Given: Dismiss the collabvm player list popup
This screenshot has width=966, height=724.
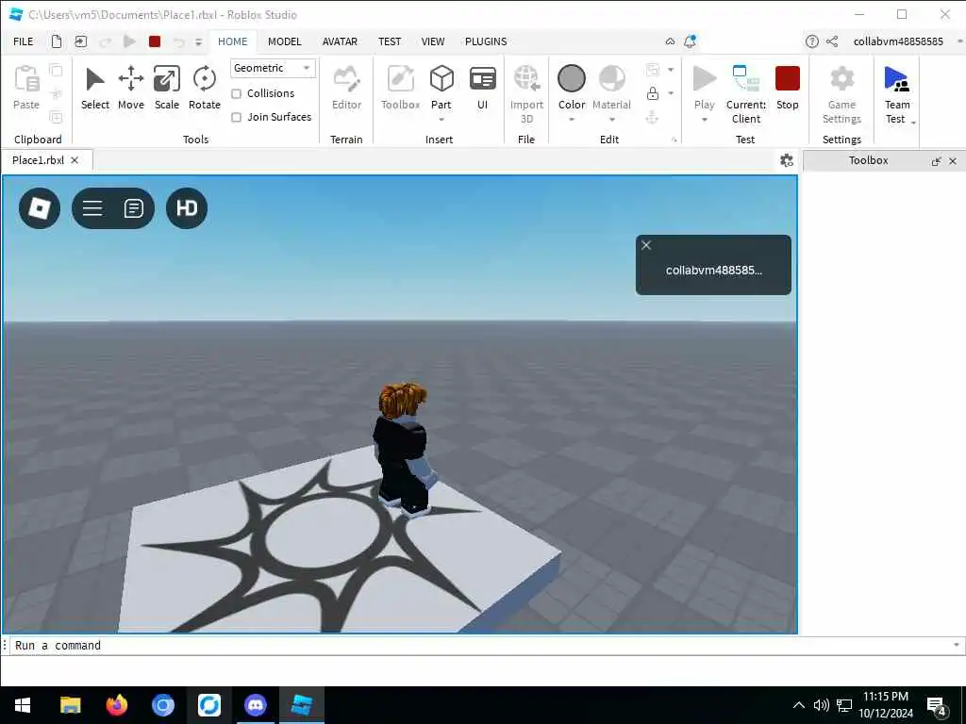Looking at the screenshot, I should (646, 245).
